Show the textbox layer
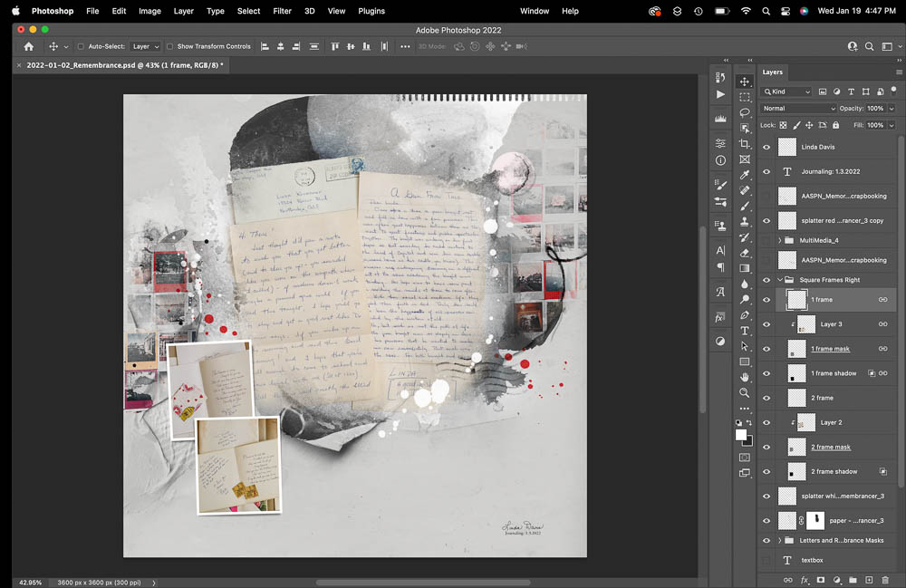This screenshot has height=588, width=906. (766, 560)
